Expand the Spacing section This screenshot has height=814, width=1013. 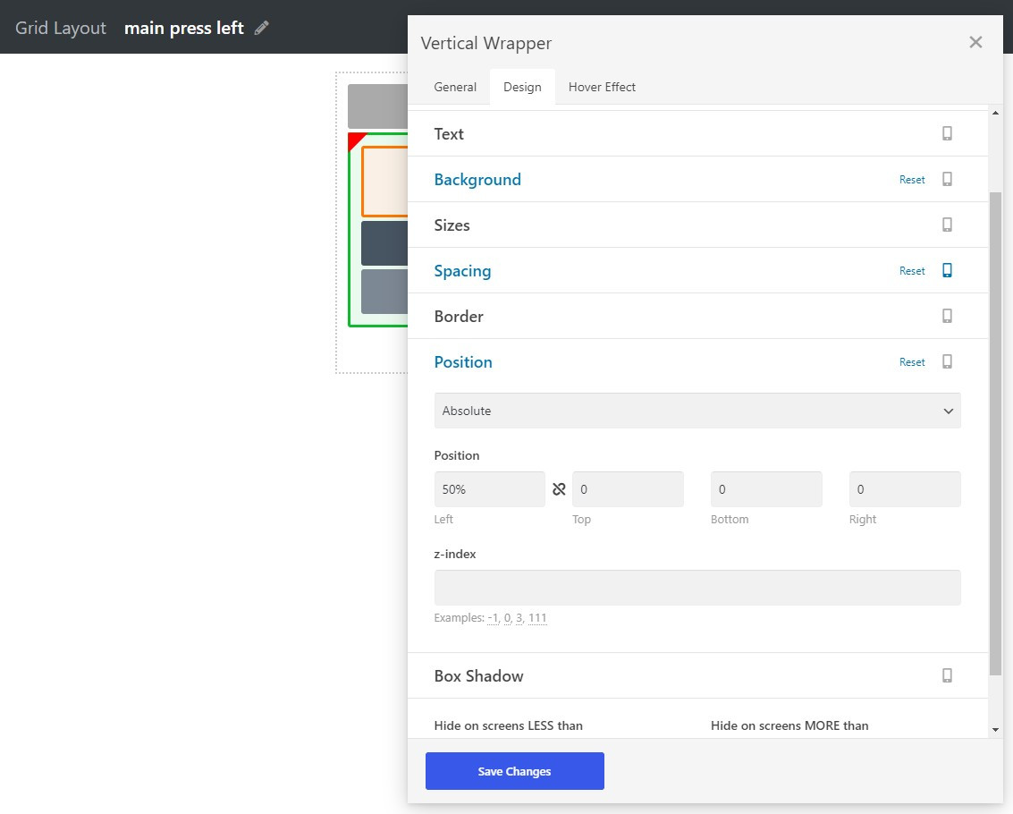(x=697, y=270)
